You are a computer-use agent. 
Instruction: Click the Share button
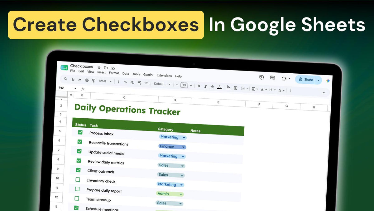(x=305, y=80)
